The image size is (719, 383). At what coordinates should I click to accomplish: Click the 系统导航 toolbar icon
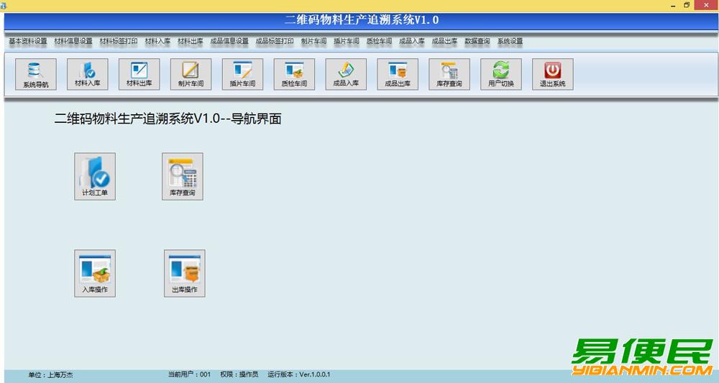click(35, 75)
